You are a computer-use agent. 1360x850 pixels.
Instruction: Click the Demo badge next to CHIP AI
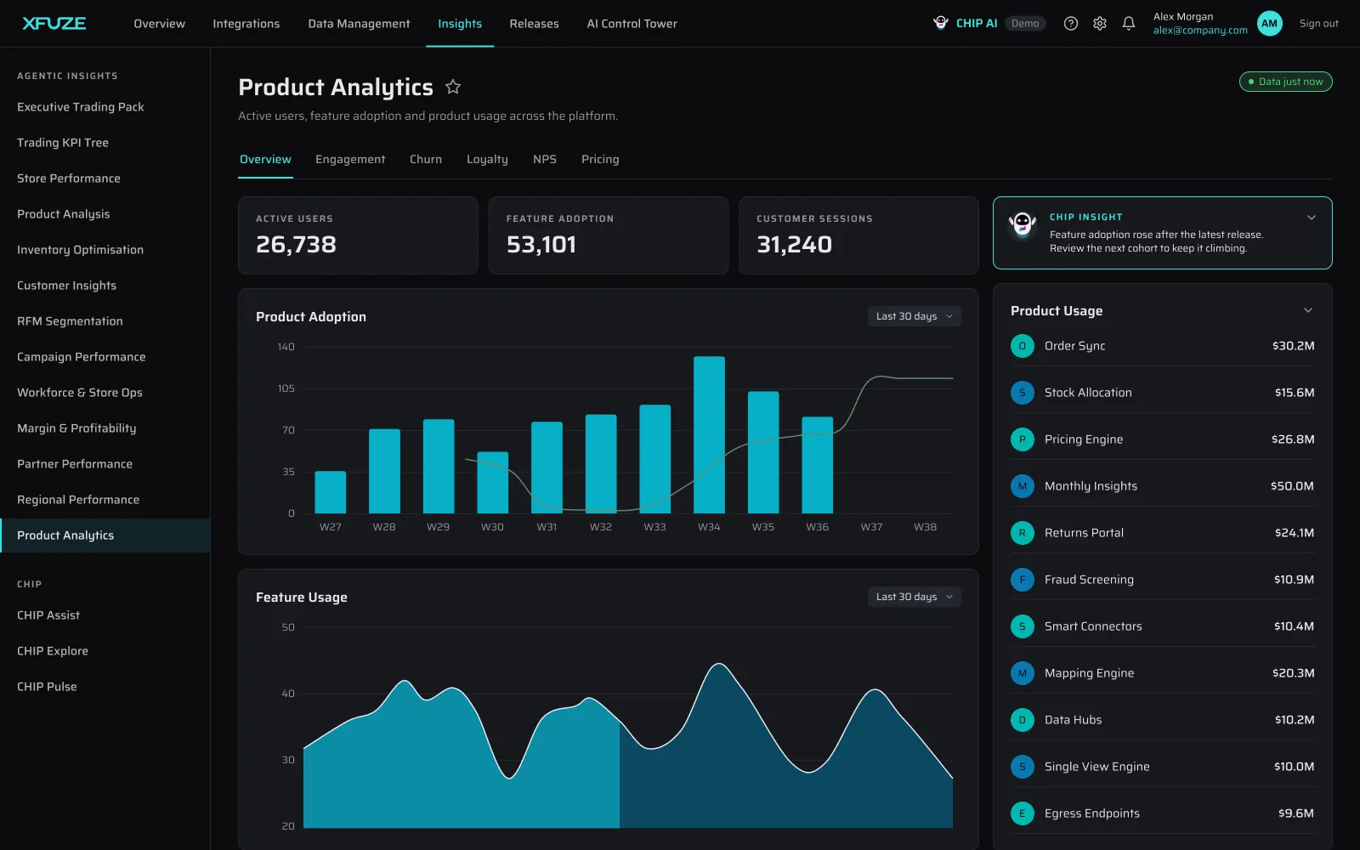1025,24
